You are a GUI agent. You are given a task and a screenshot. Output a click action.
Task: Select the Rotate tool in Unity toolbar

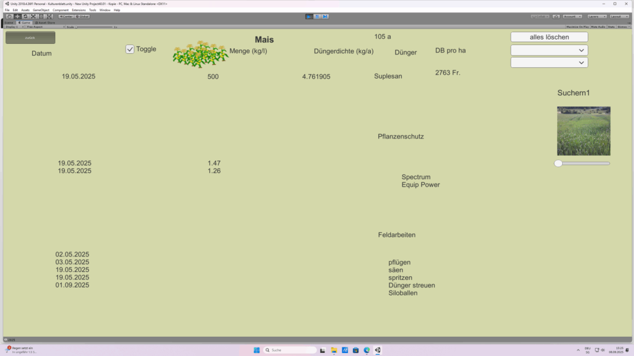click(x=25, y=16)
